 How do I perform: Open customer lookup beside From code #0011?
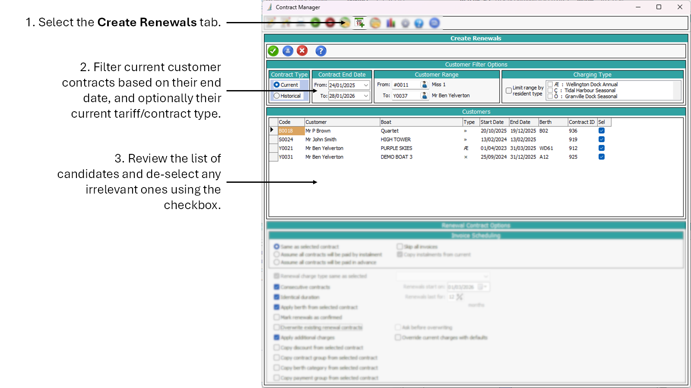(x=424, y=85)
